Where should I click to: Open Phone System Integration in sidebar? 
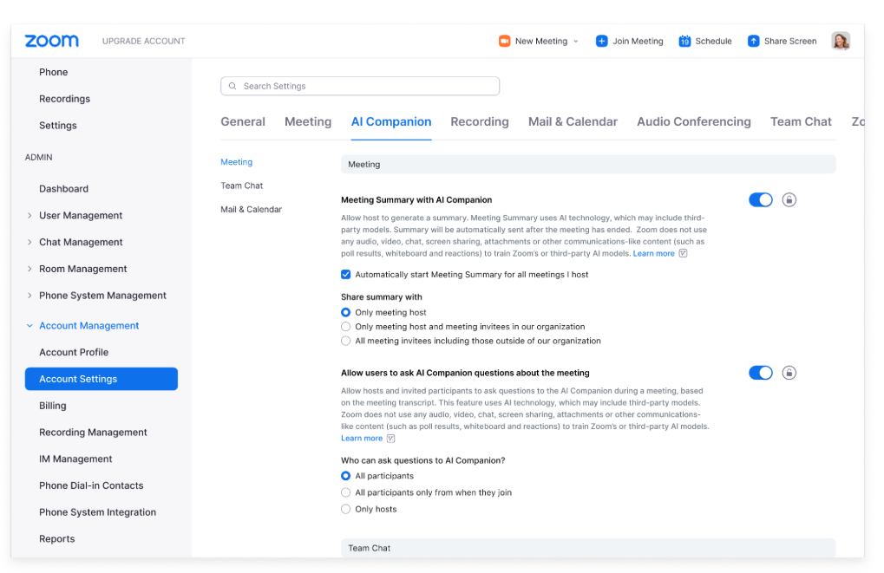[97, 512]
